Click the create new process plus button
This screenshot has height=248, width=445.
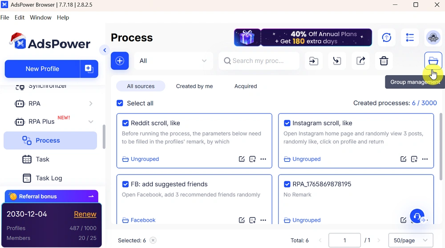point(119,61)
